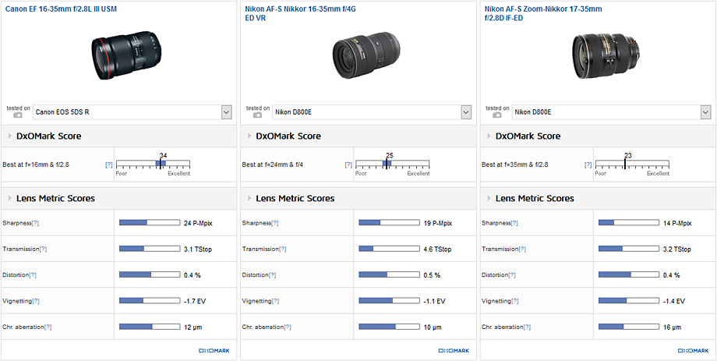The height and width of the screenshot is (361, 717).
Task: Click DxOMark logo under Nikon 16-35mm panel
Action: coord(454,351)
